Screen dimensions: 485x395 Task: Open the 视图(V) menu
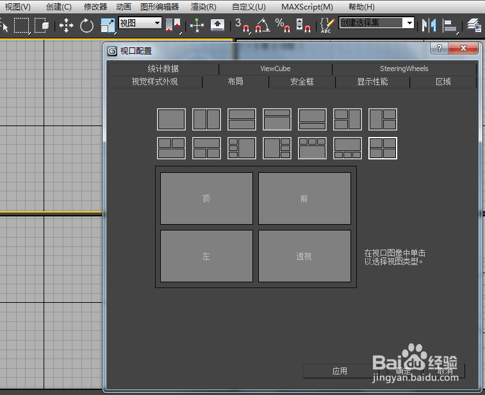pyautogui.click(x=18, y=6)
